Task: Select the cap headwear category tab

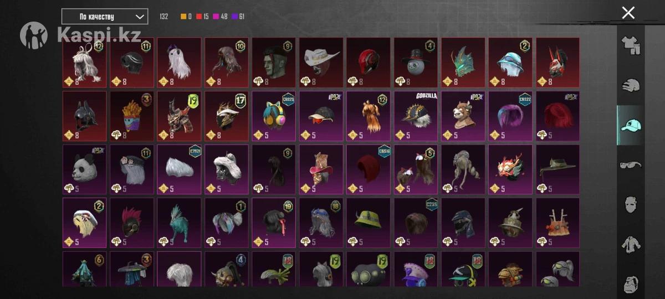Action: click(631, 125)
